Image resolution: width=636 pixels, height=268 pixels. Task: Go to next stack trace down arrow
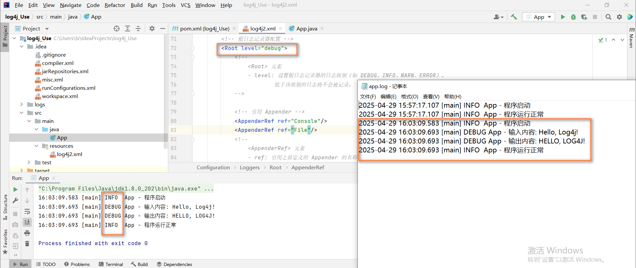tap(27, 201)
